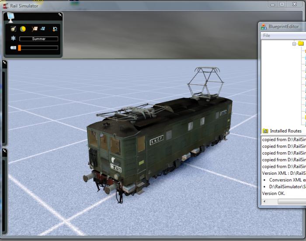Click BlueprintEditor log horizontal scrollbar thumb
This screenshot has height=241, width=306.
(292, 202)
